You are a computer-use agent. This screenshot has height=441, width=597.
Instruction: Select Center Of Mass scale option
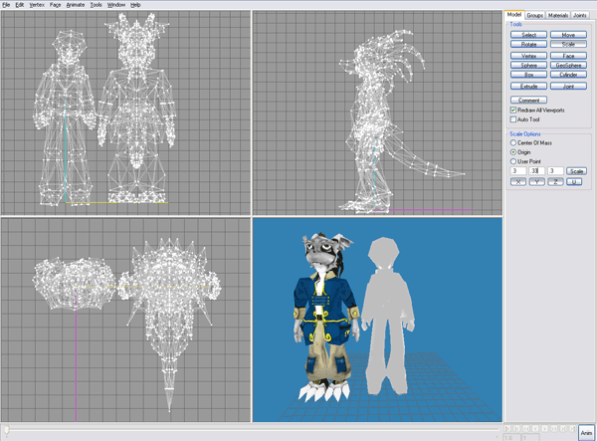click(513, 142)
